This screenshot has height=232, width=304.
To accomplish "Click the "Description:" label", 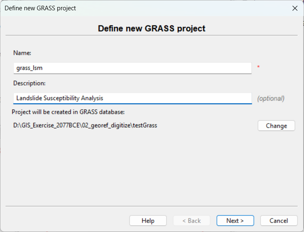I will coord(29,83).
